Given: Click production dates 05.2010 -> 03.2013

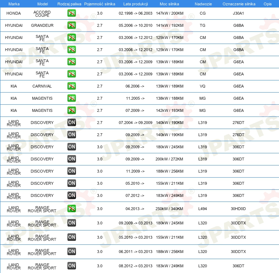Looking at the screenshot, I should (x=136, y=237).
